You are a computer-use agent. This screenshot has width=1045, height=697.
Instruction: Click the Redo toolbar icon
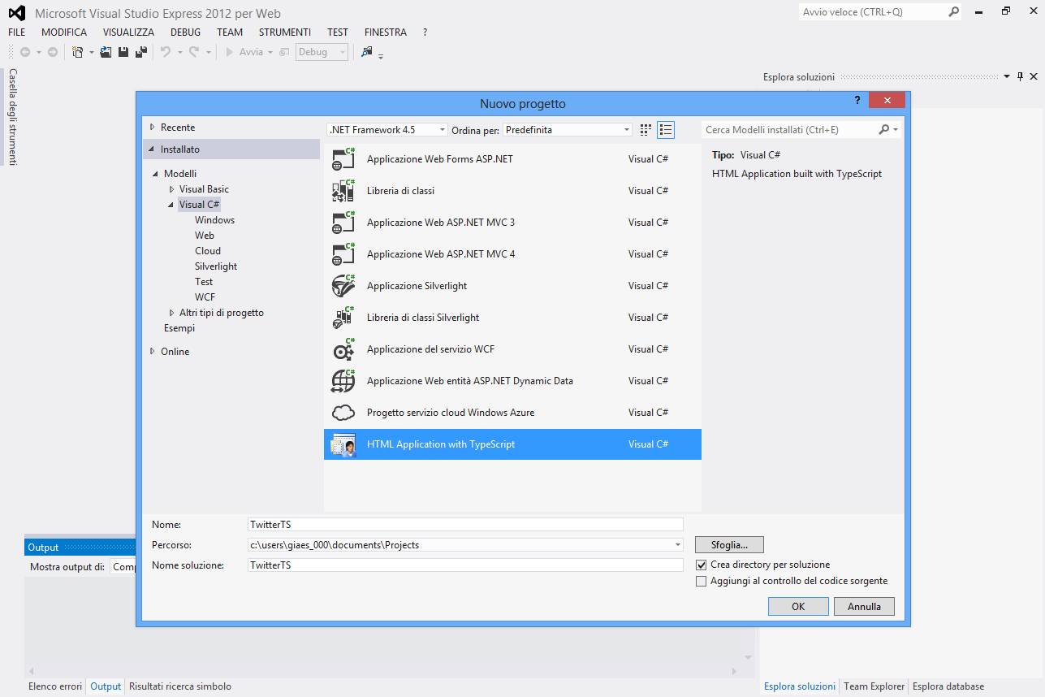point(194,52)
